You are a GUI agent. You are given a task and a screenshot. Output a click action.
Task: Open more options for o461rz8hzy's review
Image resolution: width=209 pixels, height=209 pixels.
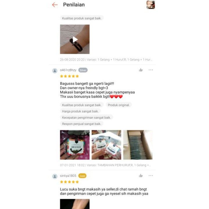tap(151, 70)
